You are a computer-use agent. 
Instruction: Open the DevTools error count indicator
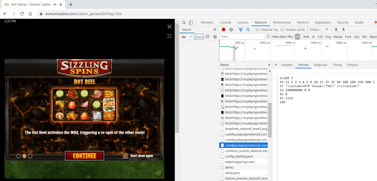pos(375,23)
